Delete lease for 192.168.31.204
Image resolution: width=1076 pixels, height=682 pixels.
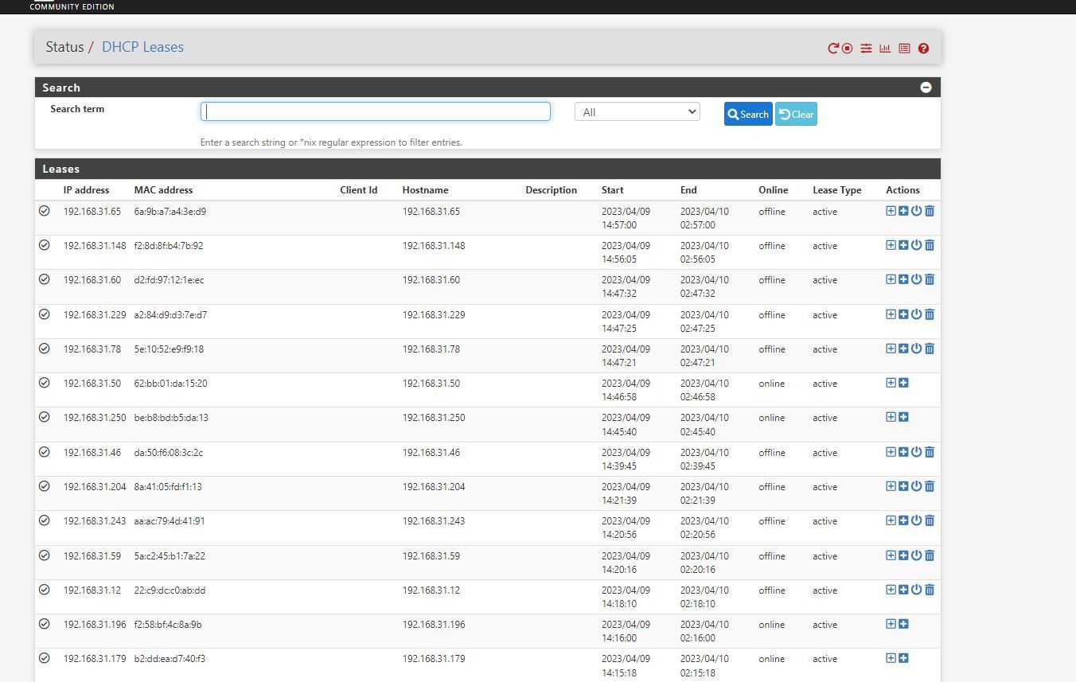click(x=930, y=486)
